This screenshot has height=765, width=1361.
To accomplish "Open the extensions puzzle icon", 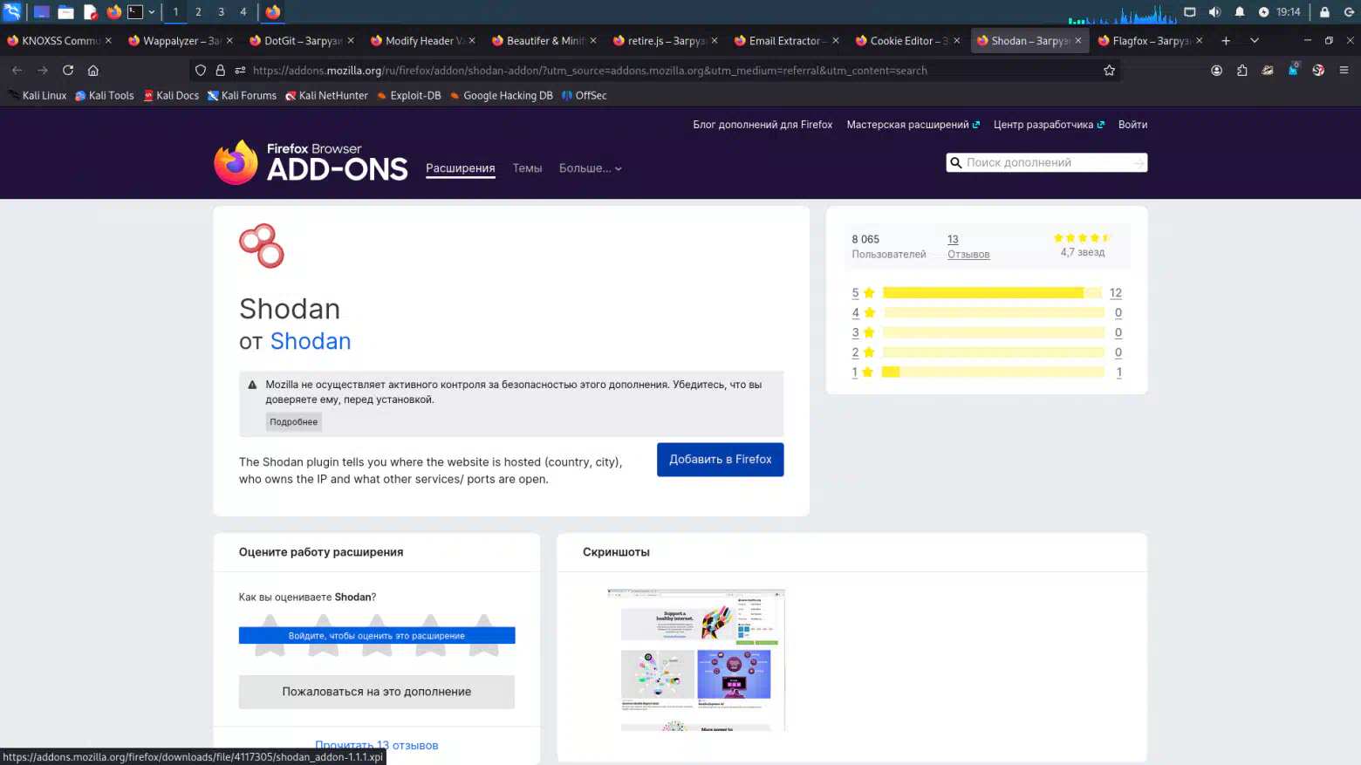I will pyautogui.click(x=1241, y=70).
